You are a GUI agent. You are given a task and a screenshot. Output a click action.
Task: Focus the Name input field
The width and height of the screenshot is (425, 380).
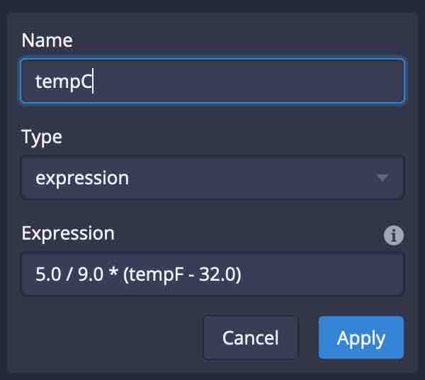point(212,82)
